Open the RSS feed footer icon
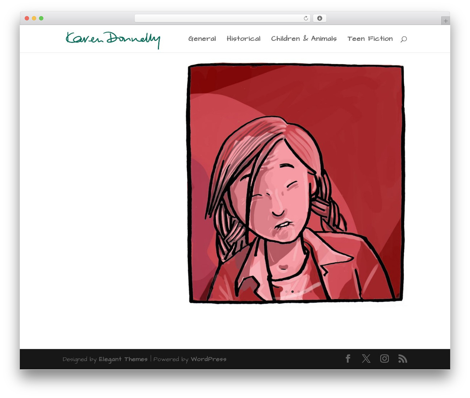The image size is (470, 398). coord(403,359)
